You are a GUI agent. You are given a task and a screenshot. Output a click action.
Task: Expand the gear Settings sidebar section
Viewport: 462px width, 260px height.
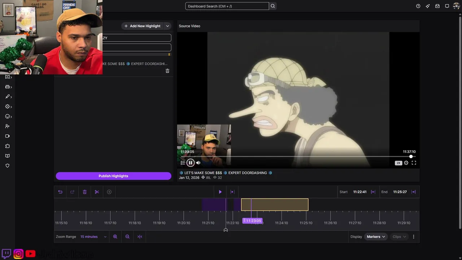[8, 107]
